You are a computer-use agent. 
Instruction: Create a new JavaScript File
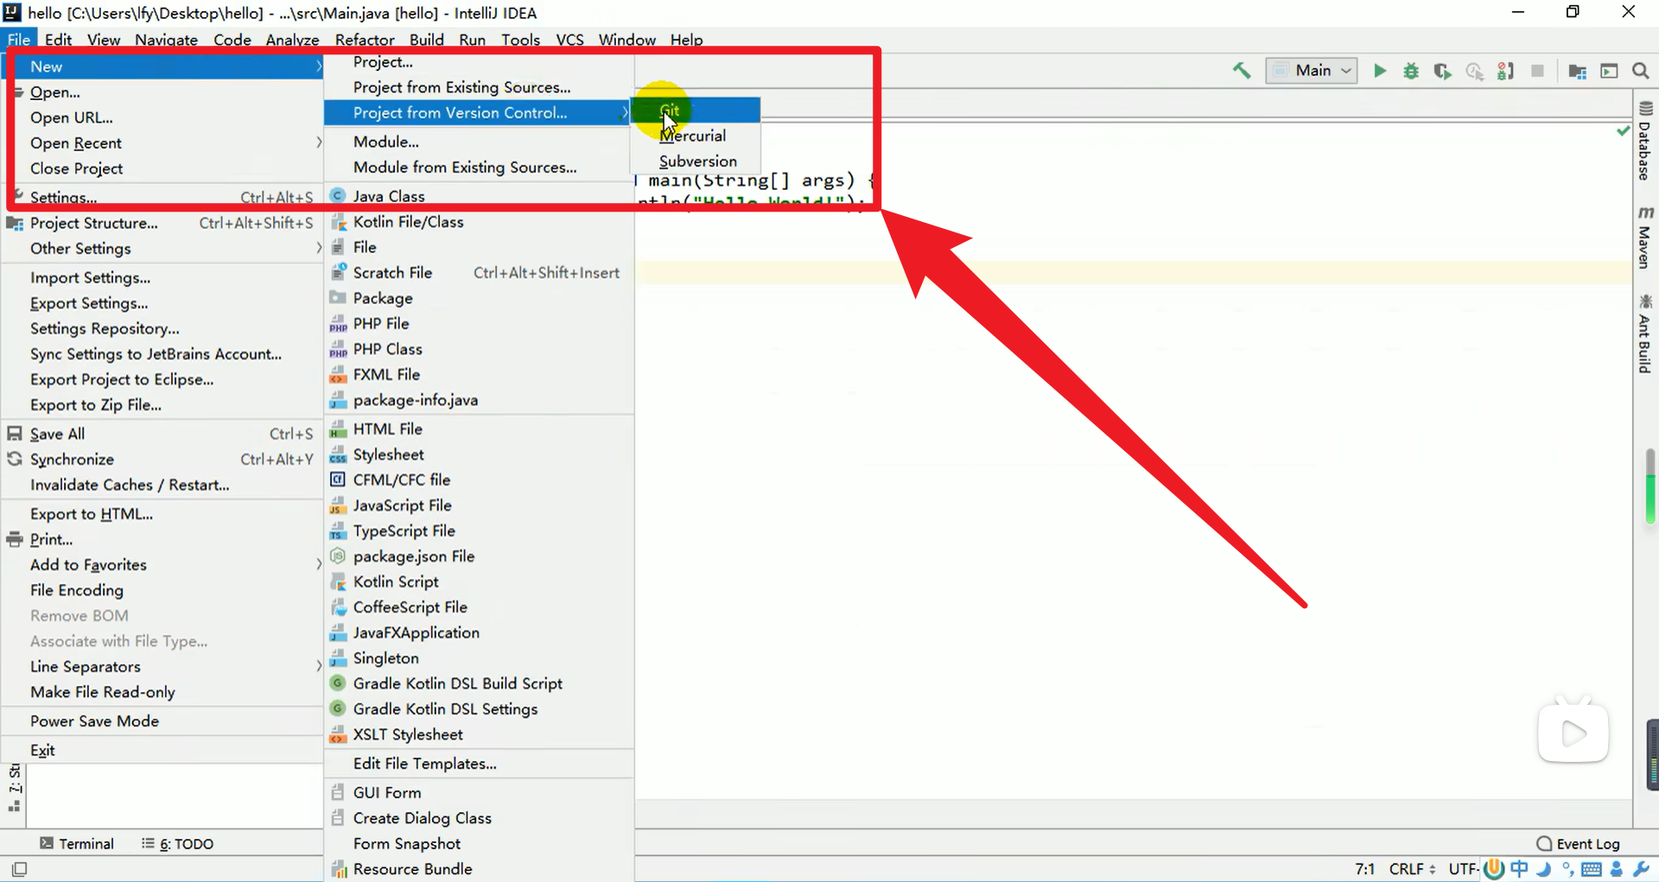pos(479,505)
